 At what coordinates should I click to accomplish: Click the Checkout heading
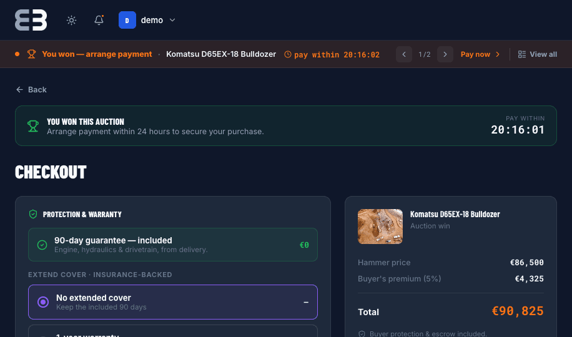tap(51, 172)
